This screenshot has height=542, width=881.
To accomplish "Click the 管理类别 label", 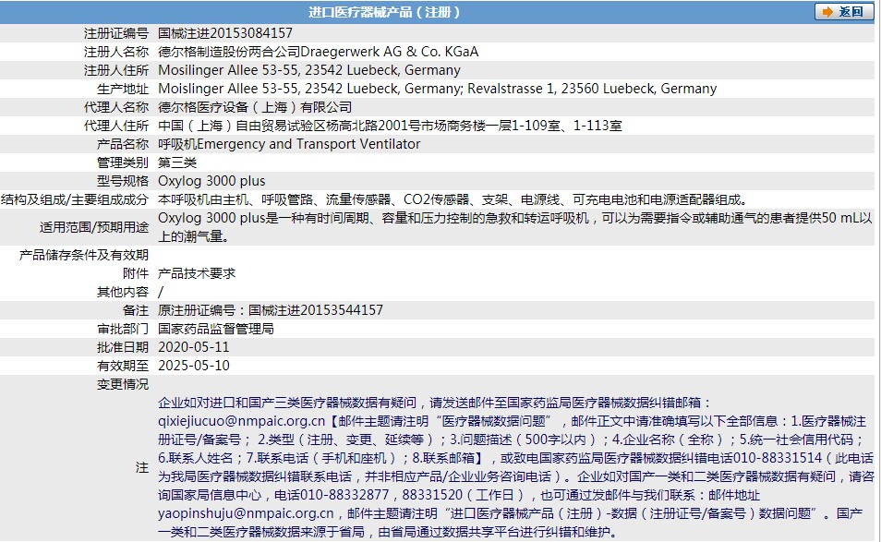I will point(123,163).
